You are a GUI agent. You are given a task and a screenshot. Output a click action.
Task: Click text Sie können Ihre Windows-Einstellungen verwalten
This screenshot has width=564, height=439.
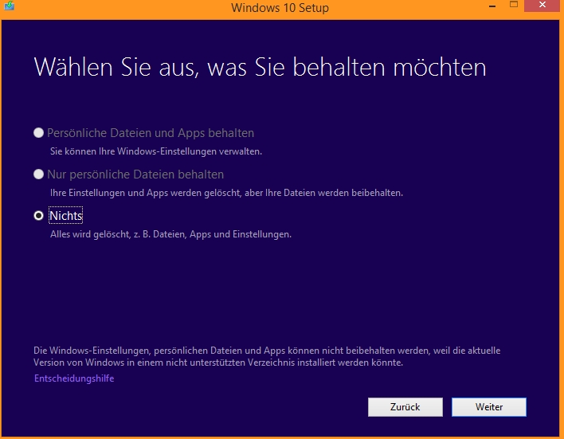click(x=156, y=151)
